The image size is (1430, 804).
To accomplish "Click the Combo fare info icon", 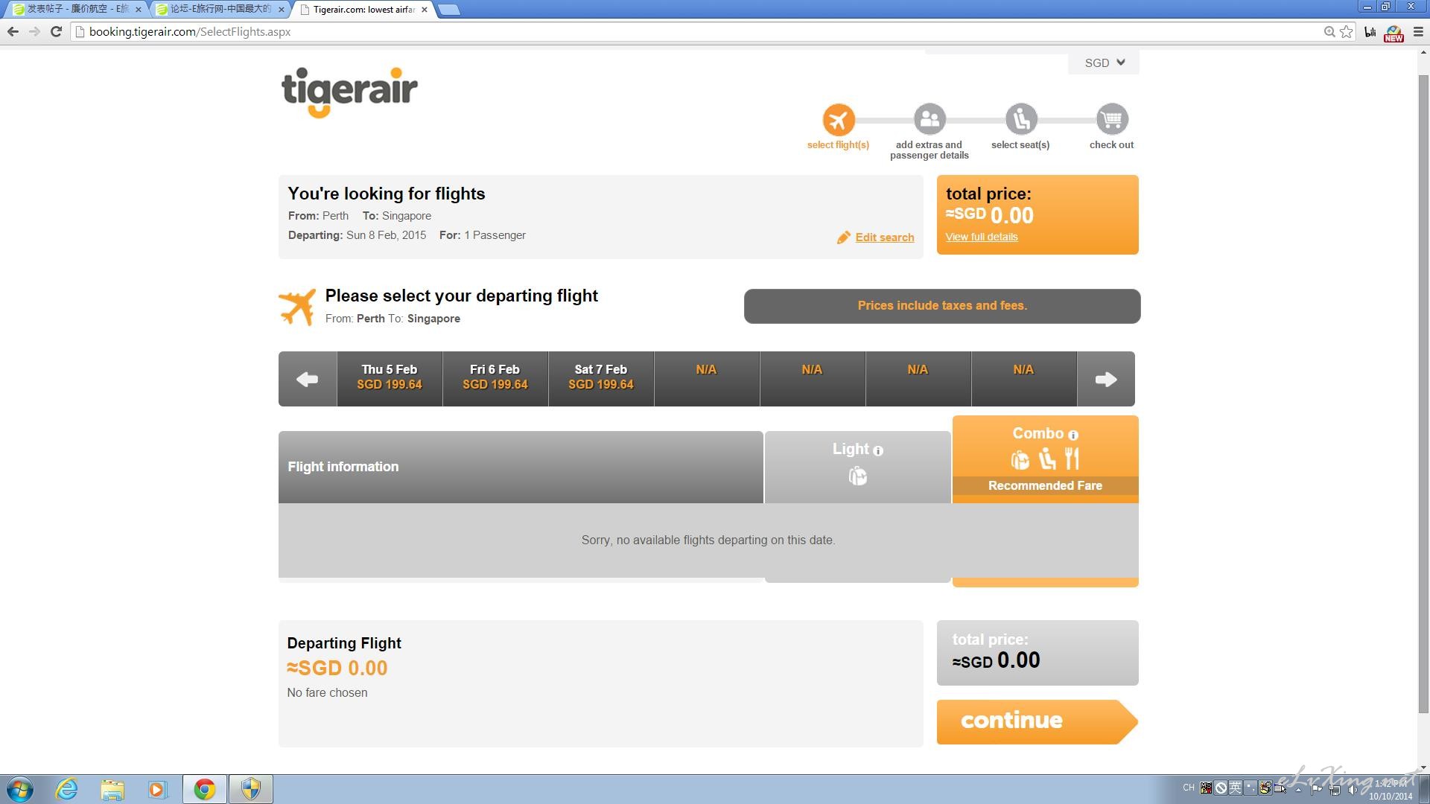I will click(1073, 435).
